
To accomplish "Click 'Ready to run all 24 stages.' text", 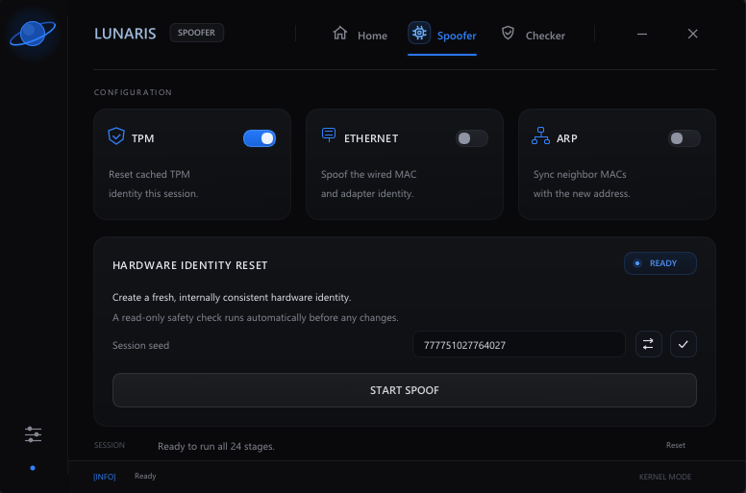I will pyautogui.click(x=216, y=447).
